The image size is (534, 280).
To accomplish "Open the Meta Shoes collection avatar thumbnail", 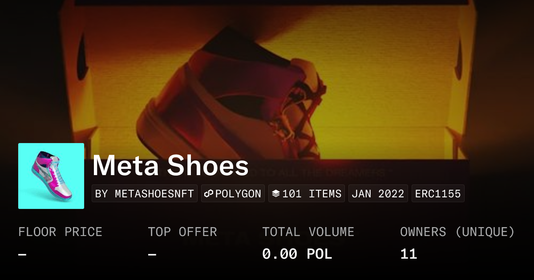I will click(51, 176).
